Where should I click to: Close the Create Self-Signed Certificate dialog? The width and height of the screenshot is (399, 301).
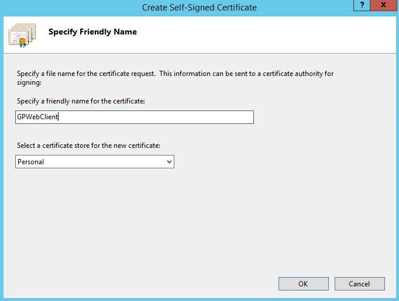point(384,5)
